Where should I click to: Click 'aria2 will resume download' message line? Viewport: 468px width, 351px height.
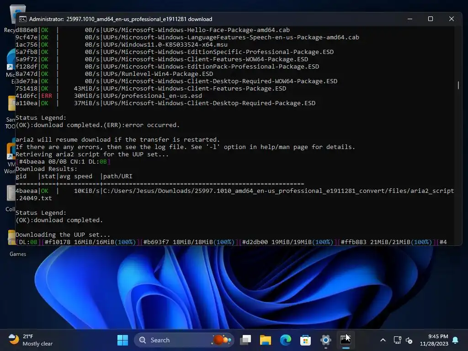pos(117,140)
